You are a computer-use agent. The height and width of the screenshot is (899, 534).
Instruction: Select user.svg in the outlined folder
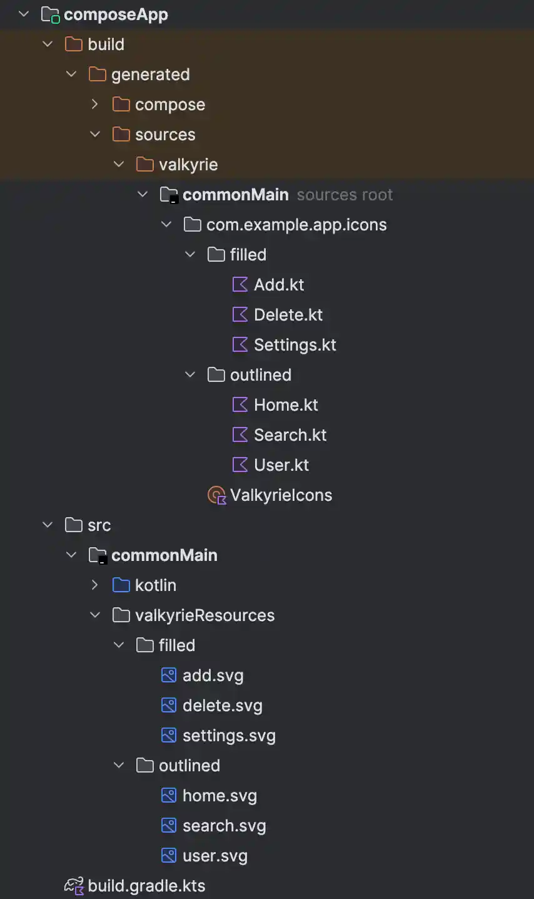point(214,856)
